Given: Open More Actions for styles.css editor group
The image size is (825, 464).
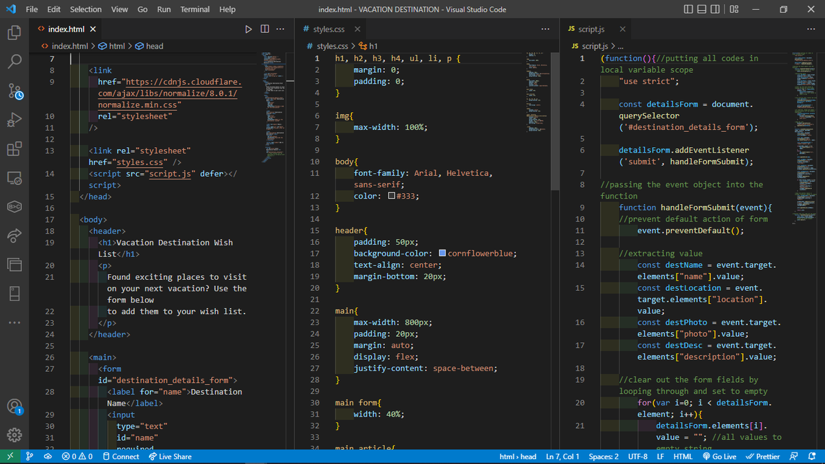Looking at the screenshot, I should pos(545,29).
